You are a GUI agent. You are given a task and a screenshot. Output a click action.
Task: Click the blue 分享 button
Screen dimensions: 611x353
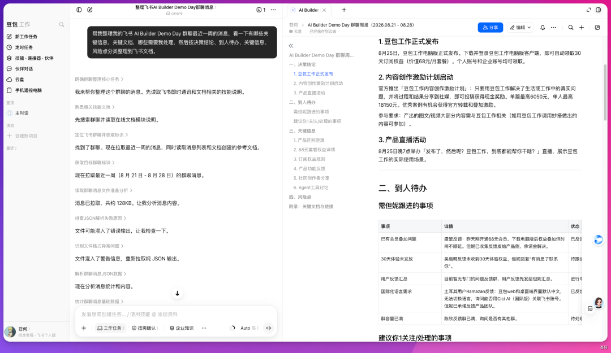pyautogui.click(x=490, y=28)
